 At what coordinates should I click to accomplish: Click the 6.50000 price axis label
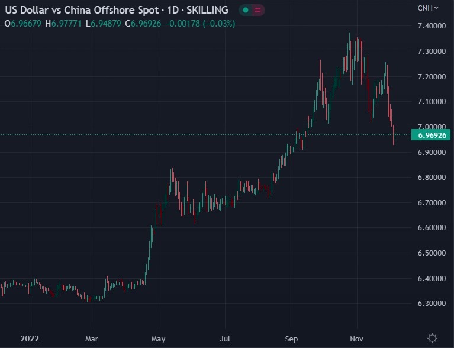[432, 253]
